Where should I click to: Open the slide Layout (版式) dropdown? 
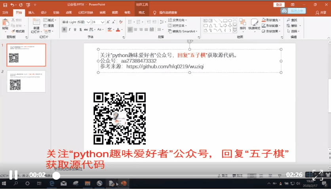point(50,20)
